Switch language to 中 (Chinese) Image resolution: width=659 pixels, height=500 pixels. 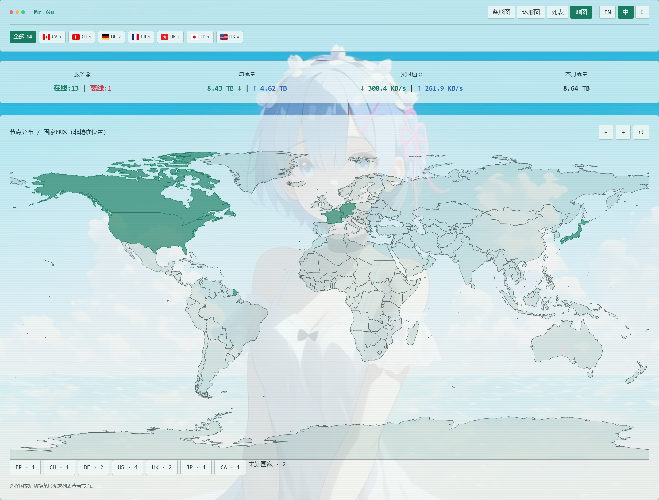coord(625,12)
